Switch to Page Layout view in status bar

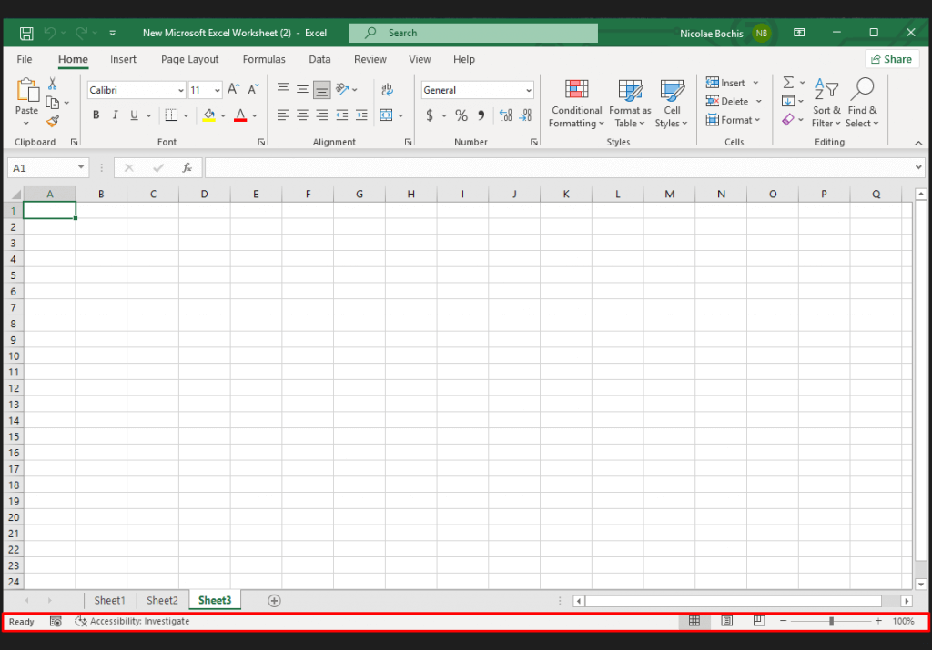click(727, 621)
